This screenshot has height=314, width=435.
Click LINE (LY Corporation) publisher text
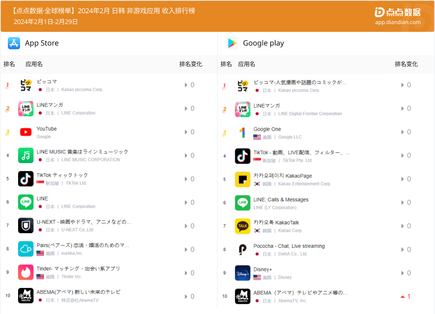point(275,208)
